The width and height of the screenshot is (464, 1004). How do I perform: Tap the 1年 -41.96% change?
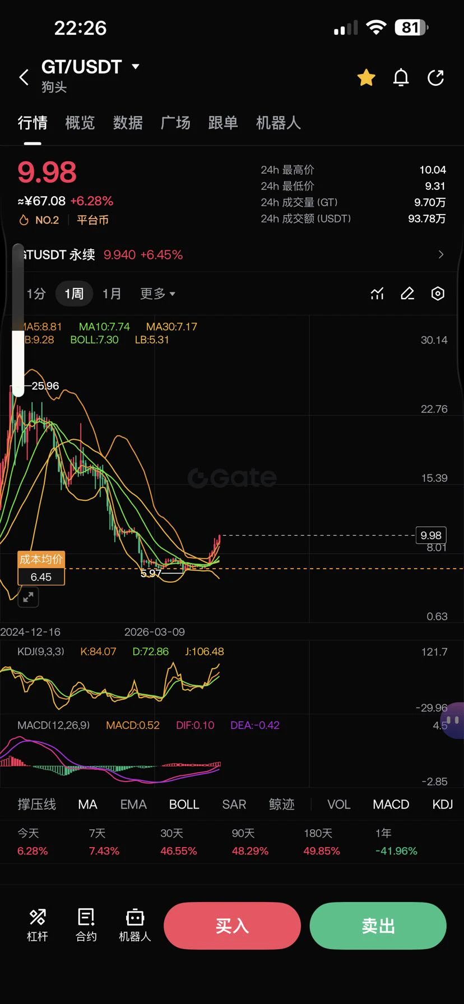[x=396, y=842]
